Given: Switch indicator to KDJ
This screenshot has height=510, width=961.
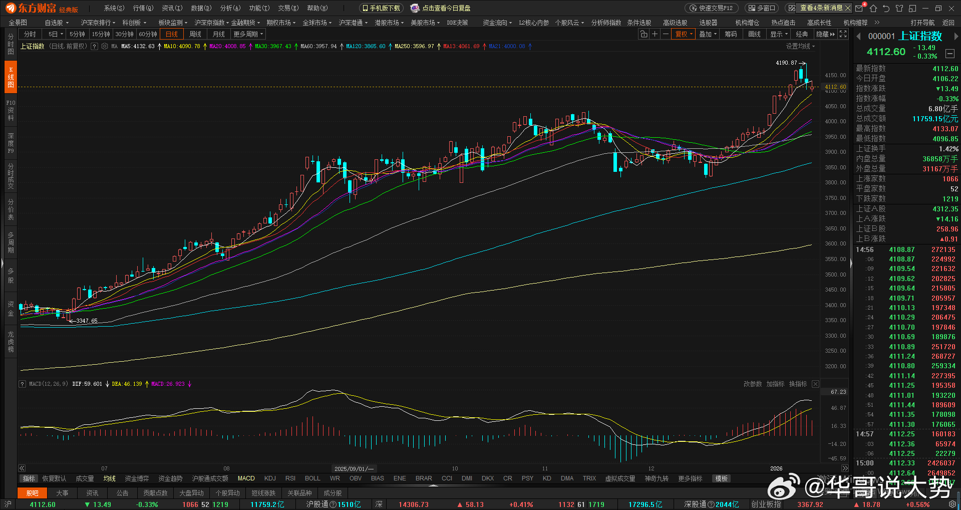Looking at the screenshot, I should (270, 478).
